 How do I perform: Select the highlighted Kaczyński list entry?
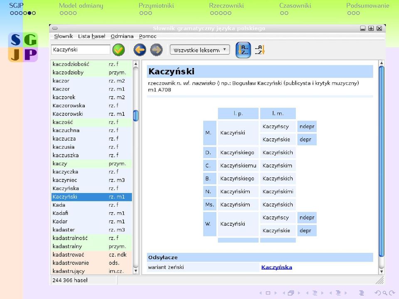click(x=91, y=196)
